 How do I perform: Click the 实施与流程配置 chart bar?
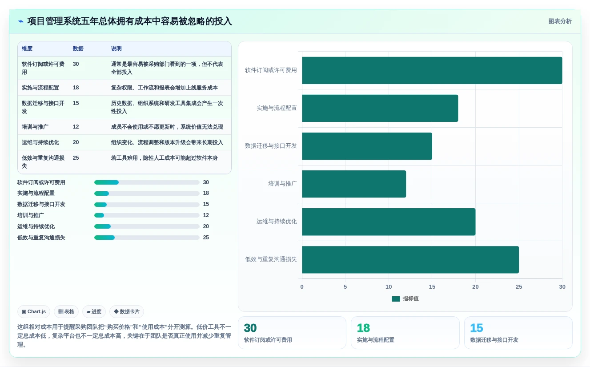[x=380, y=108]
